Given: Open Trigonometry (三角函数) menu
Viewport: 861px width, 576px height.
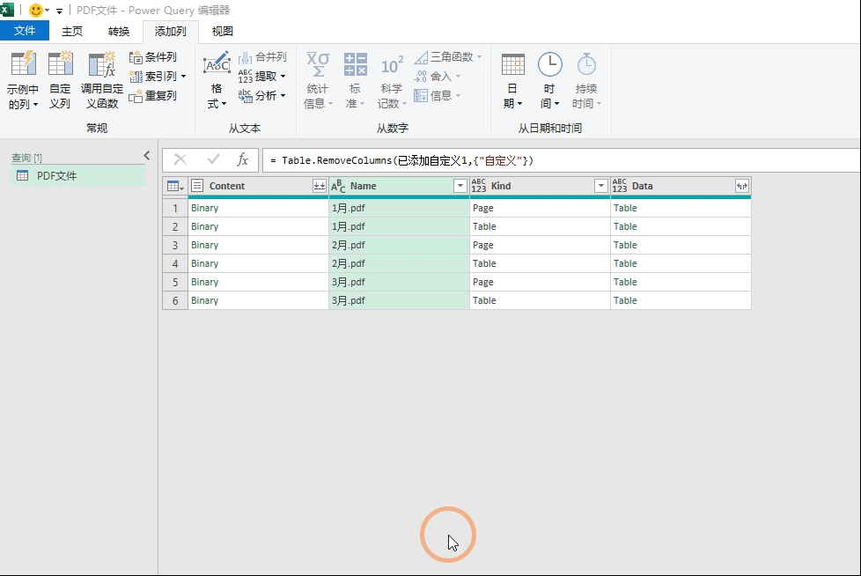Looking at the screenshot, I should 448,57.
